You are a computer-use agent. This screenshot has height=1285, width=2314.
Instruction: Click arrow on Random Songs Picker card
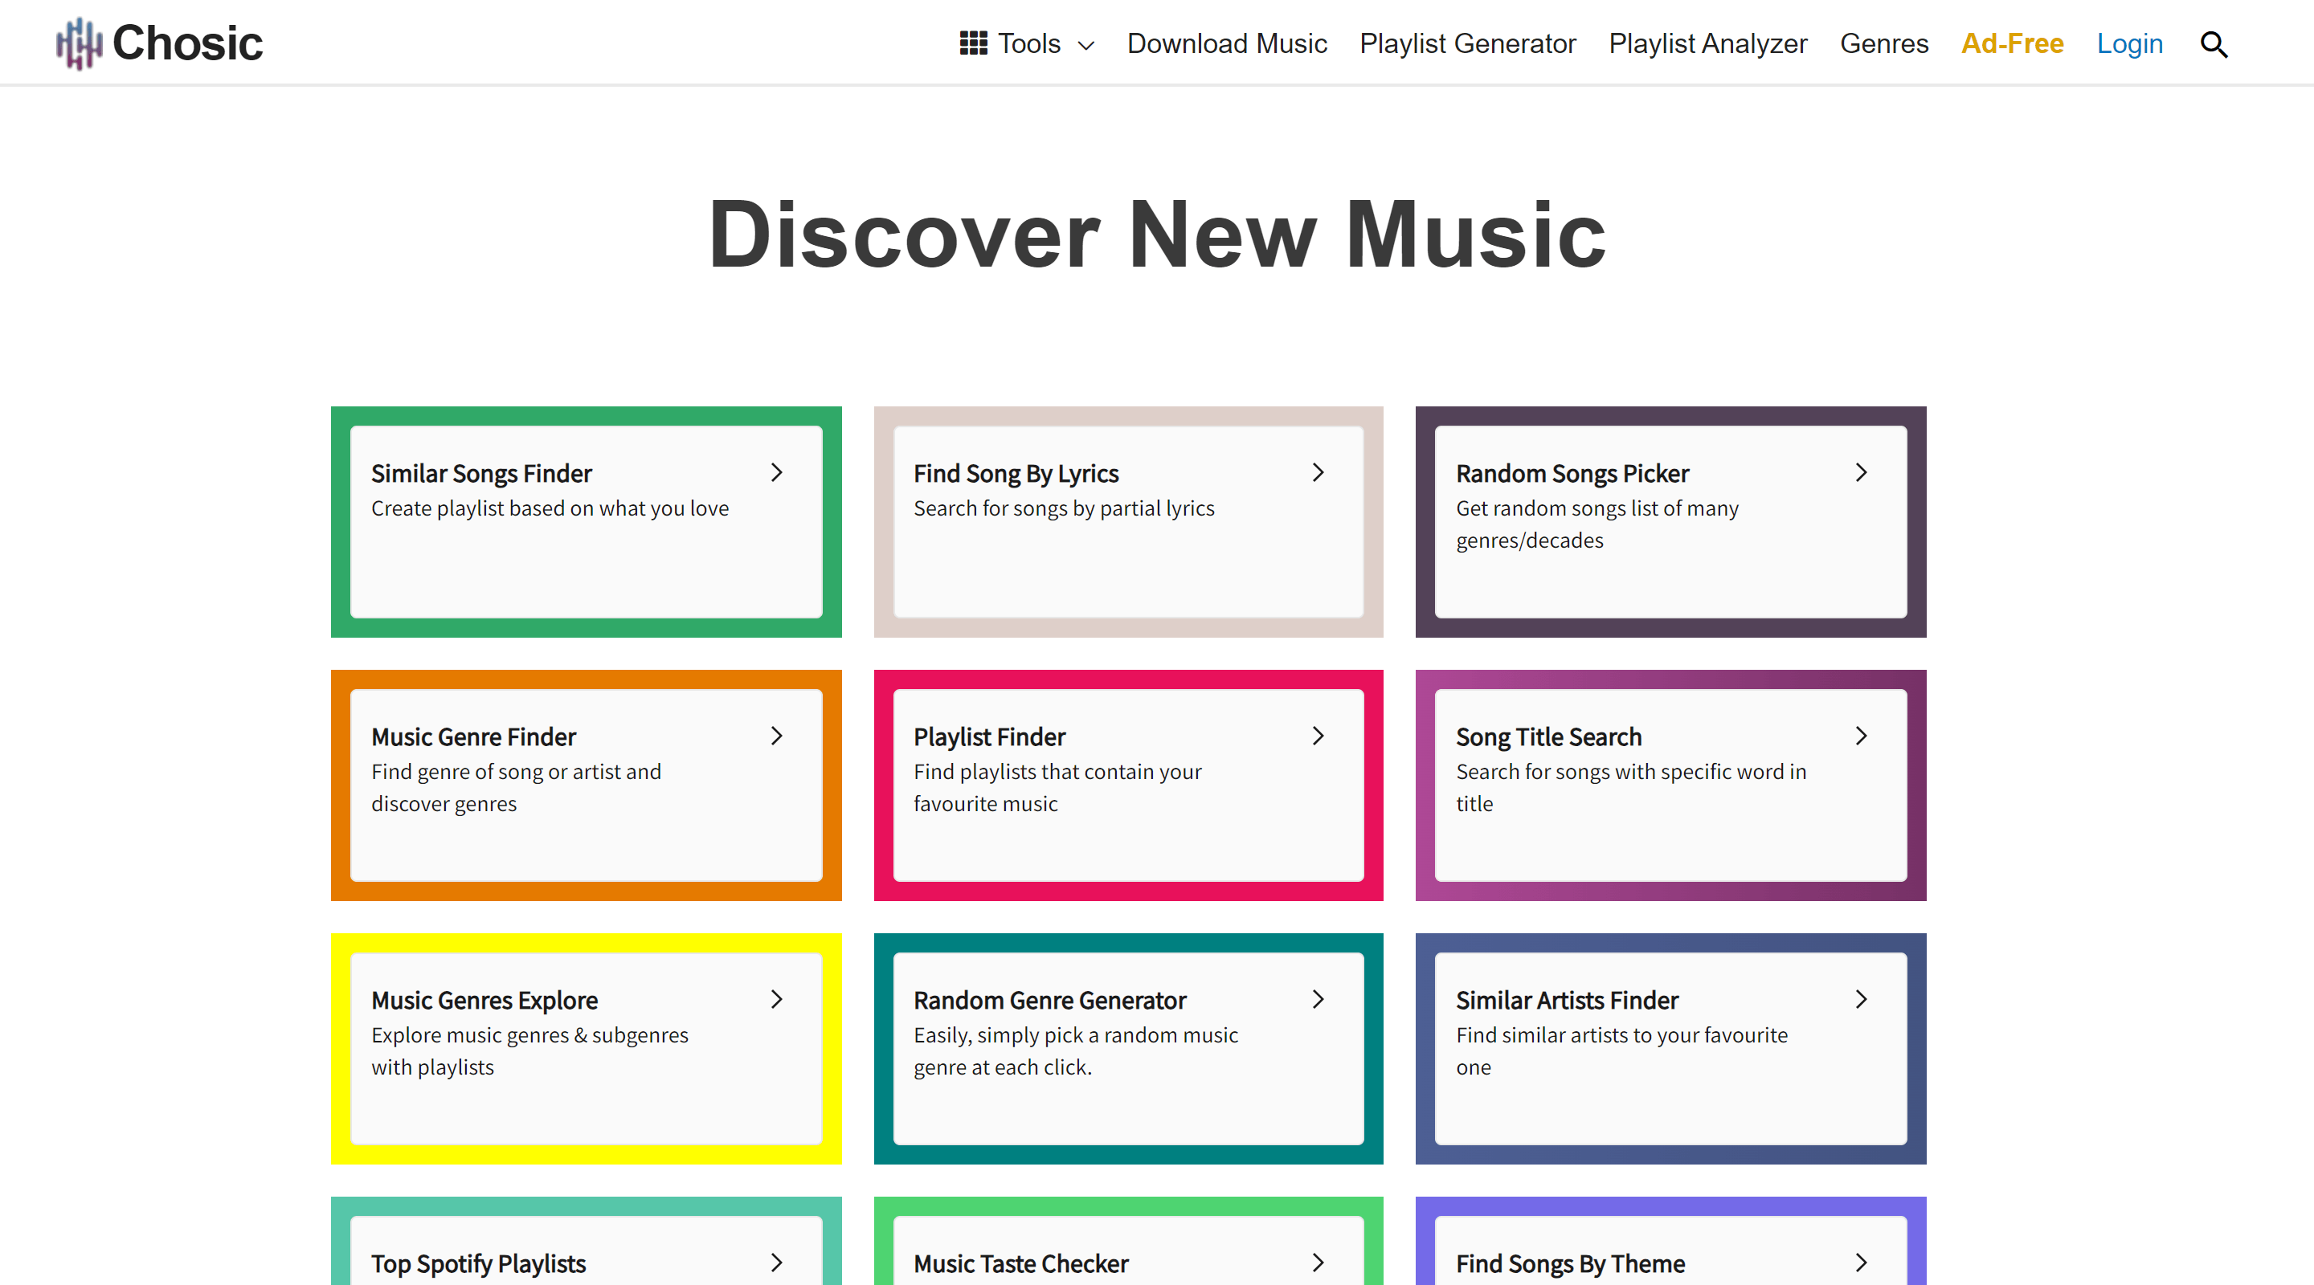1862,472
